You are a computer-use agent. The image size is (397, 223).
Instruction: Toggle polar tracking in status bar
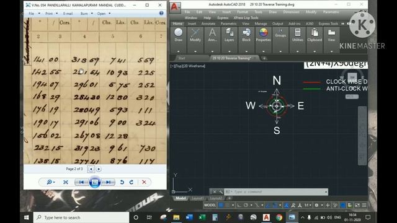pyautogui.click(x=246, y=205)
